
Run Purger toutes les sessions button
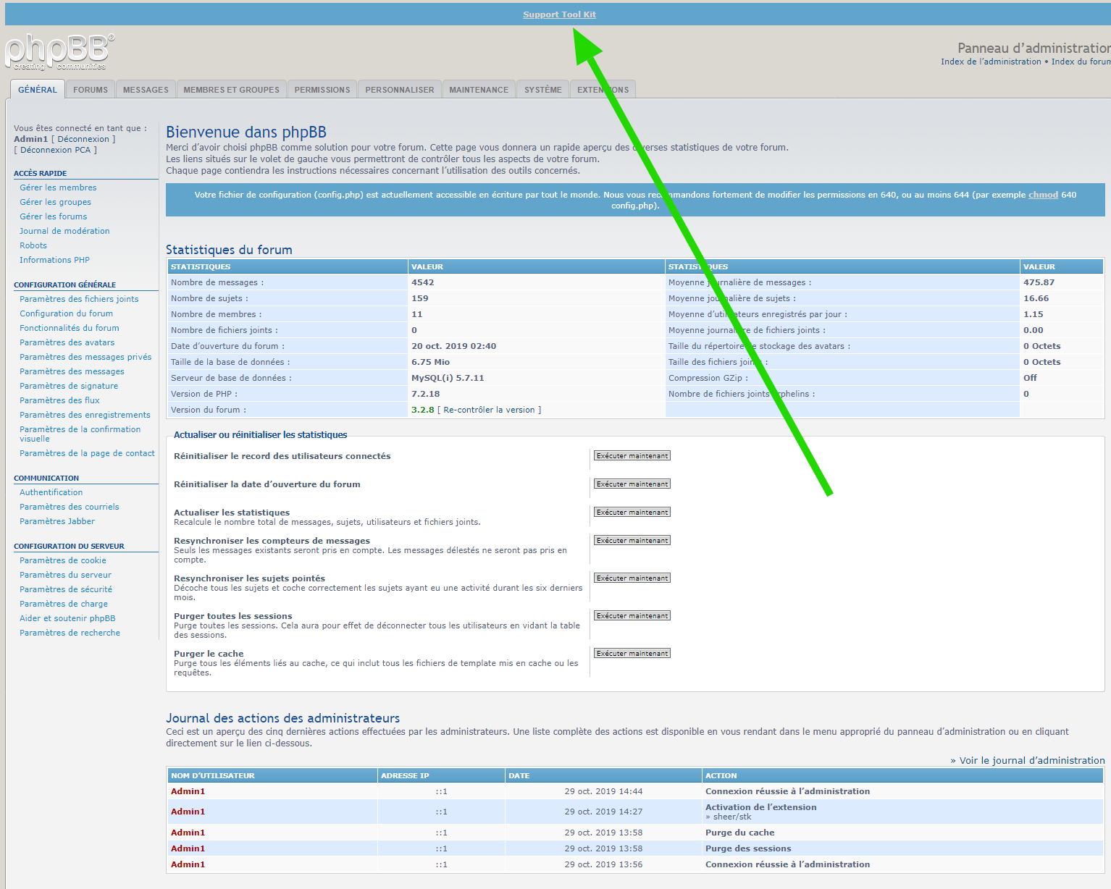pyautogui.click(x=632, y=616)
